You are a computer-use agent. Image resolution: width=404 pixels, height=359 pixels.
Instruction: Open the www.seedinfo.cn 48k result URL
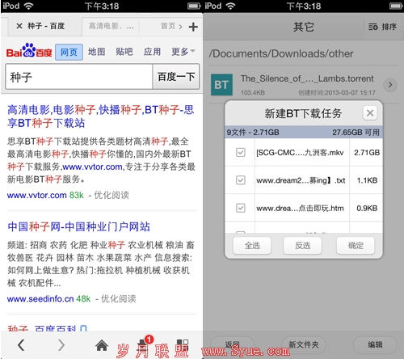point(48,298)
